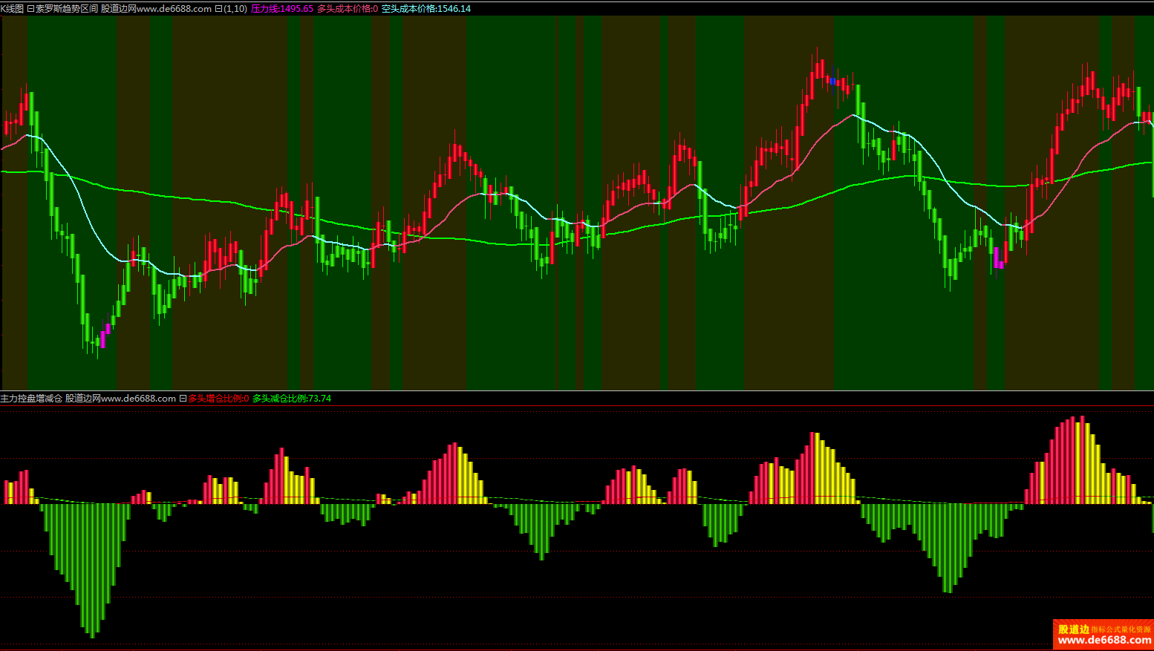Click the blue candle near the chart's highest peak

(x=833, y=81)
